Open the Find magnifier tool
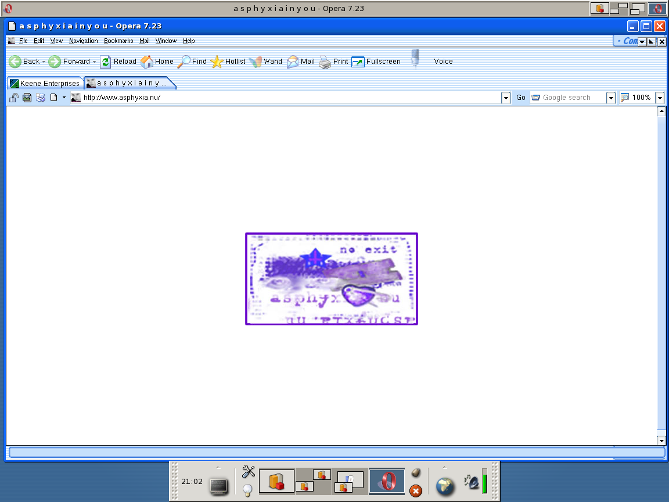 pos(184,62)
